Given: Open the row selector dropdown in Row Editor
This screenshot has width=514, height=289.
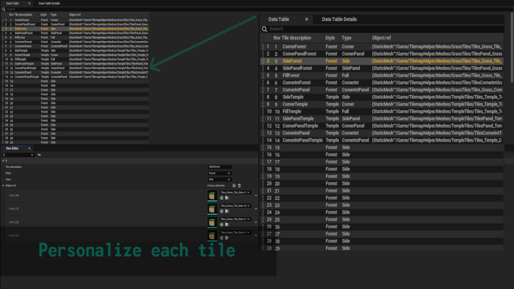Looking at the screenshot, I should tap(18, 155).
